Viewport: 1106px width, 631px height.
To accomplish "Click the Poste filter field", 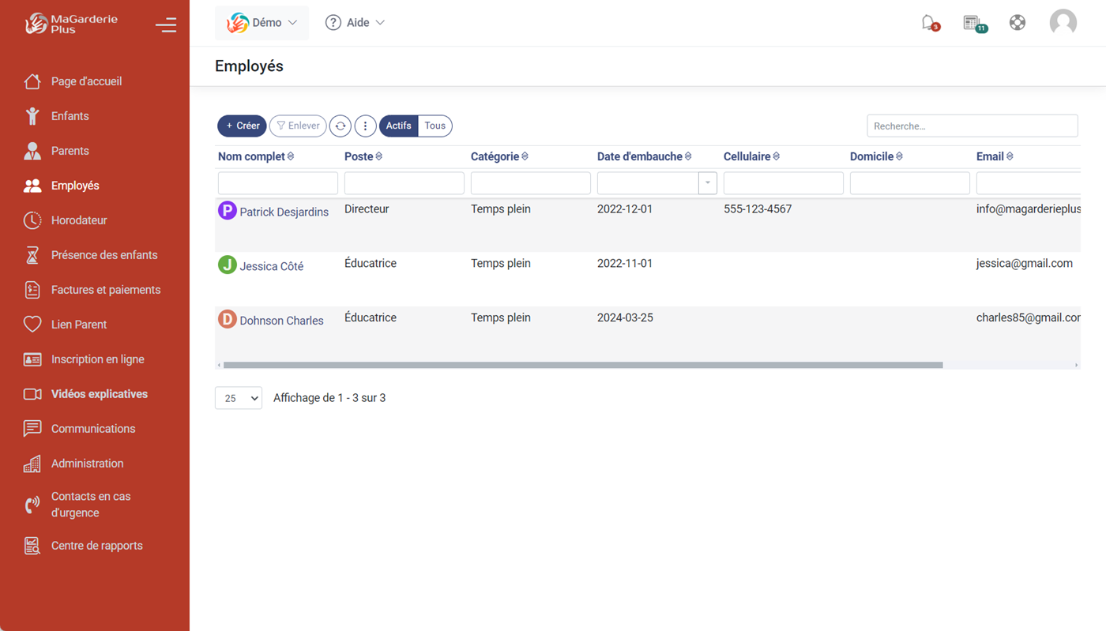I will pos(404,183).
